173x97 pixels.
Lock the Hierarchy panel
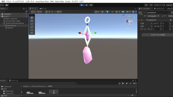tap(24, 9)
